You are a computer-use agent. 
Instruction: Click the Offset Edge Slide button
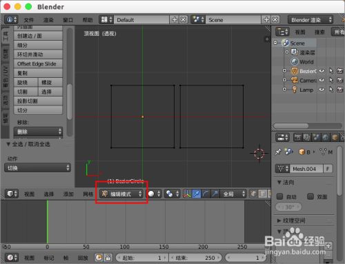tap(38, 63)
